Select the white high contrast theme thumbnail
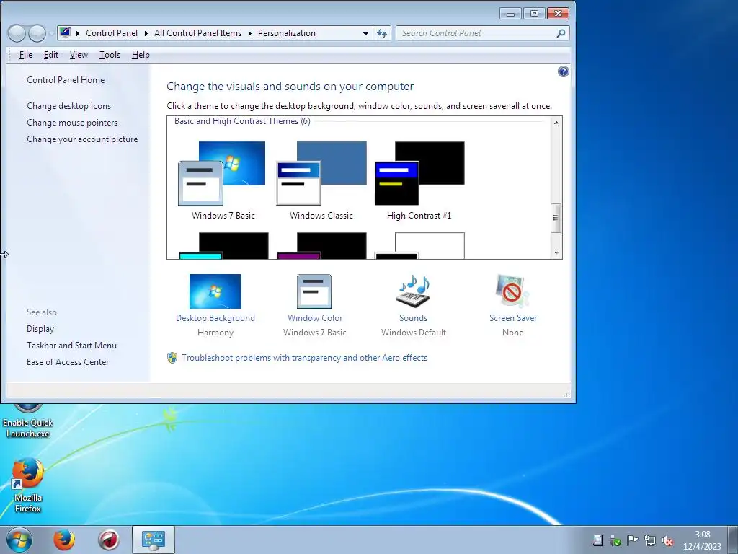738x554 pixels. click(x=419, y=245)
